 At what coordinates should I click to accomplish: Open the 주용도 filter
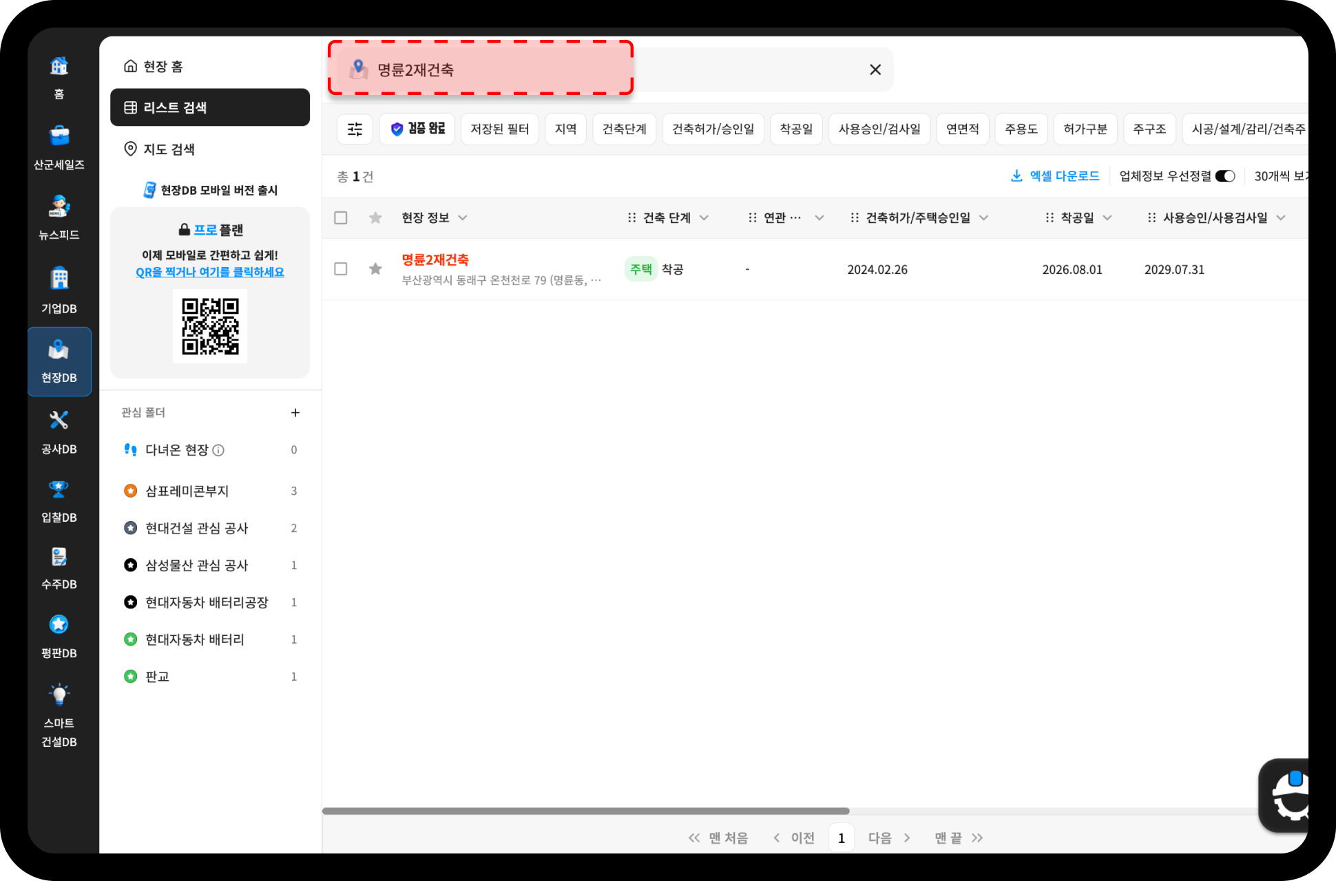tap(1021, 129)
